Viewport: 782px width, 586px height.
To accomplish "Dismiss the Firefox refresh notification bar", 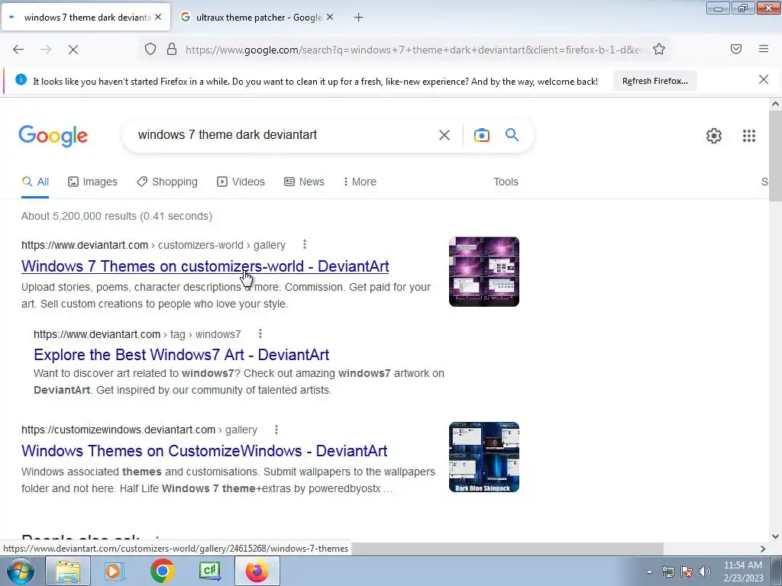I will 764,79.
